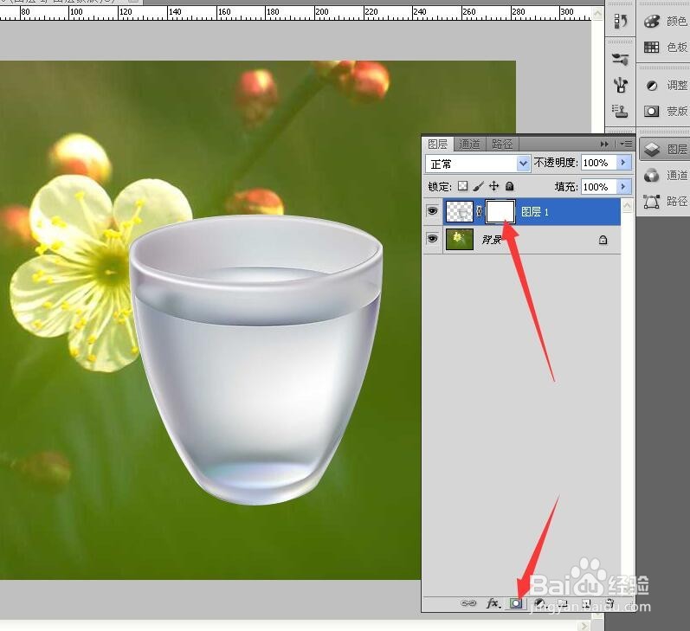Click the mask link icon on 图层 1
Screen dimensions: 690x631
(480, 212)
